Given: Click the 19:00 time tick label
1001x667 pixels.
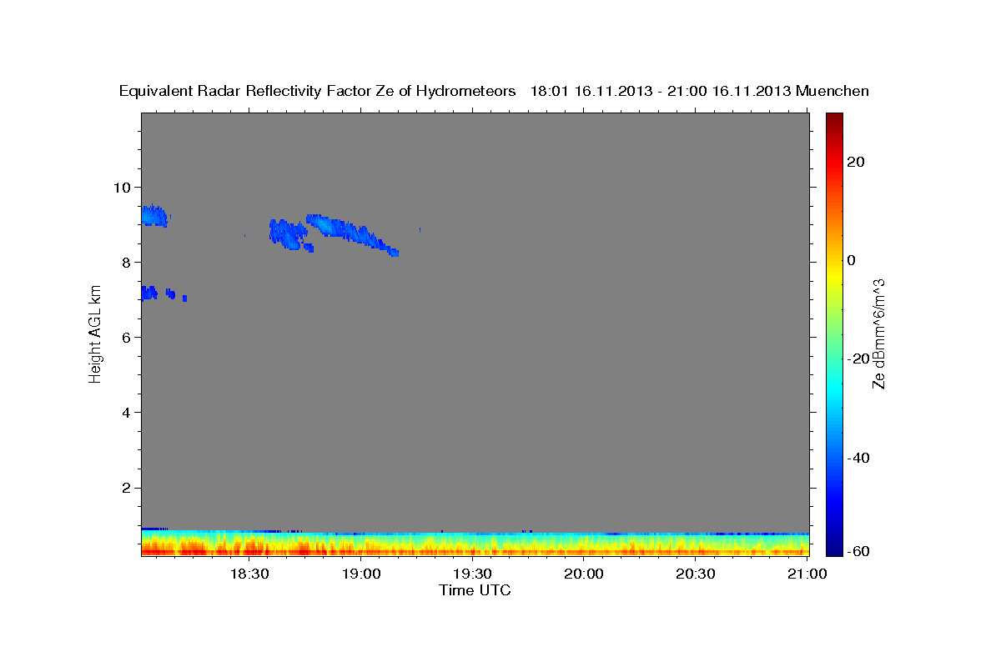Looking at the screenshot, I should (360, 574).
